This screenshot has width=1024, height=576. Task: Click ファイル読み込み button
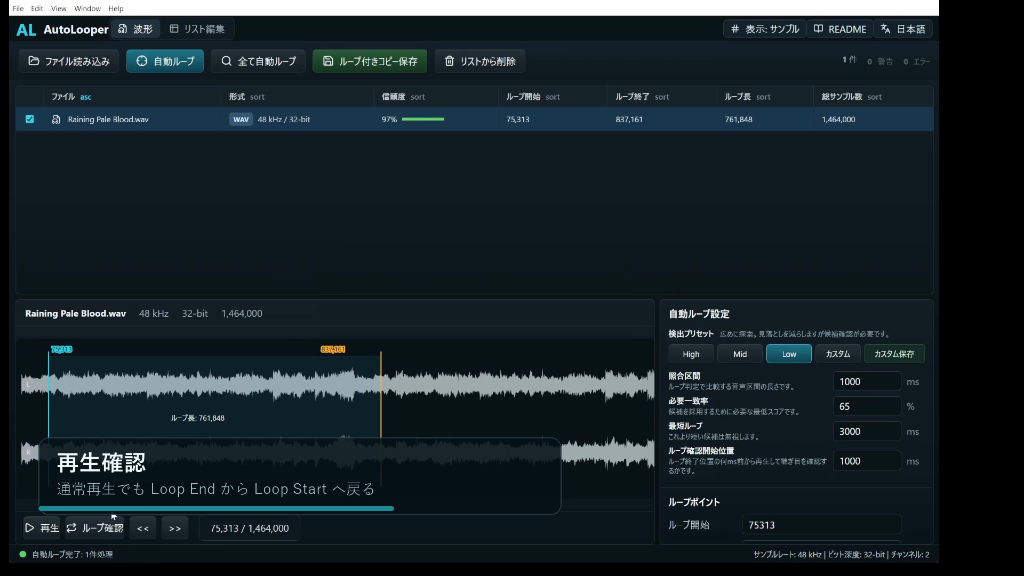(x=69, y=61)
